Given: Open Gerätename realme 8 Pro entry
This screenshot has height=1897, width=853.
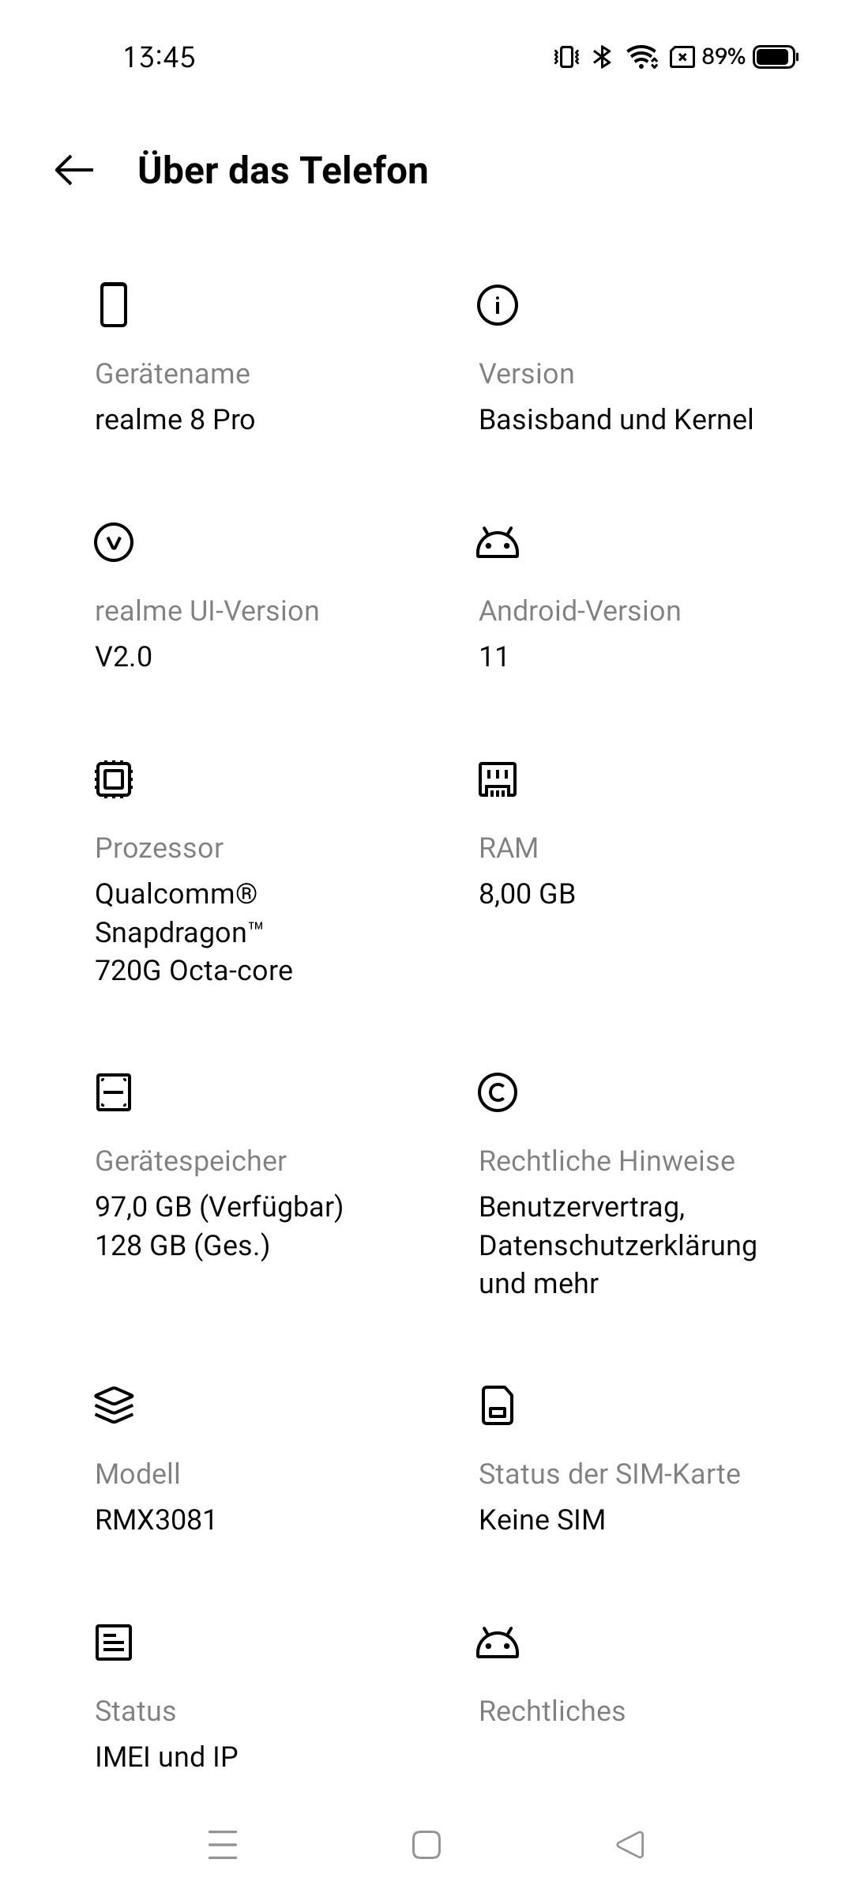Looking at the screenshot, I should tap(175, 397).
